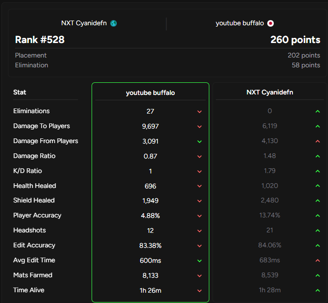Click the Edit Accuracy stat label

point(34,245)
